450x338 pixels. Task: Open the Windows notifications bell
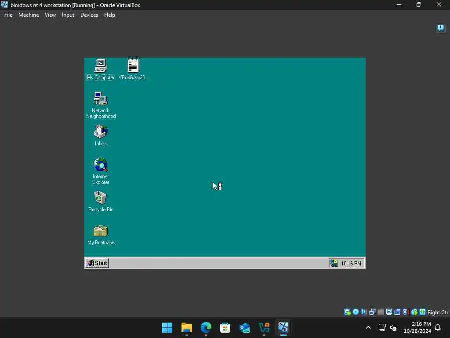point(438,327)
